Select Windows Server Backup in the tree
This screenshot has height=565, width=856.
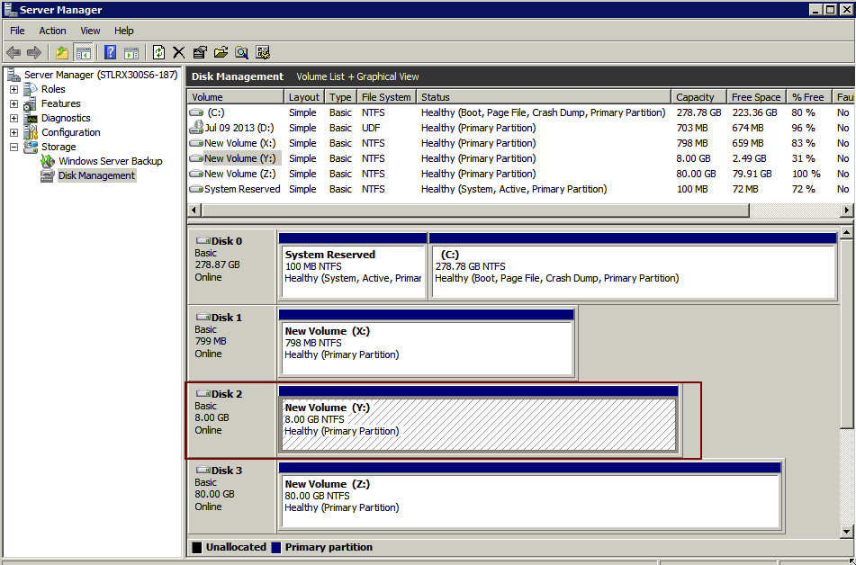coord(110,161)
